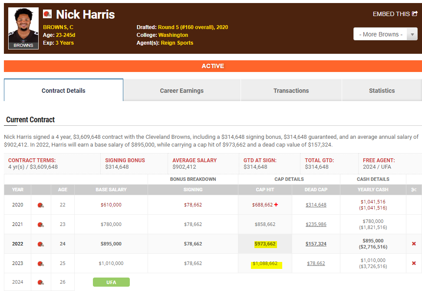Click the BASE SALARY column header
Image resolution: width=422 pixels, height=291 pixels.
pos(111,190)
